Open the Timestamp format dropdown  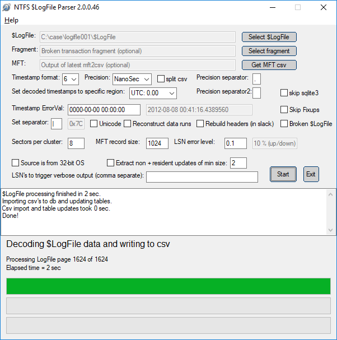[71, 79]
